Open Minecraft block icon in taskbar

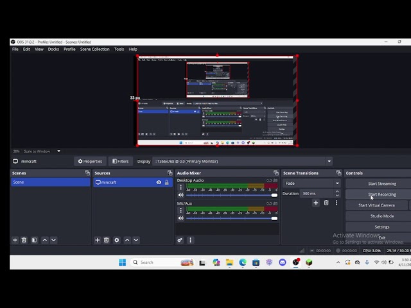pyautogui.click(x=309, y=262)
